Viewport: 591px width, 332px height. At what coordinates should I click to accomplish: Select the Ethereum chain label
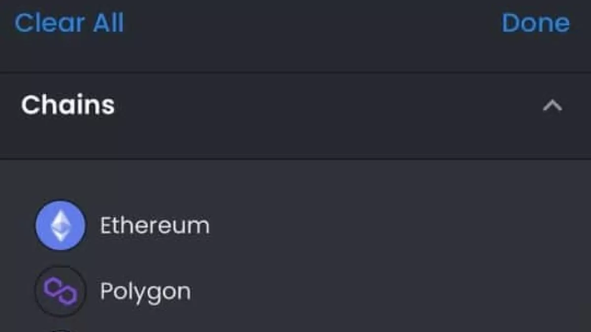point(155,226)
